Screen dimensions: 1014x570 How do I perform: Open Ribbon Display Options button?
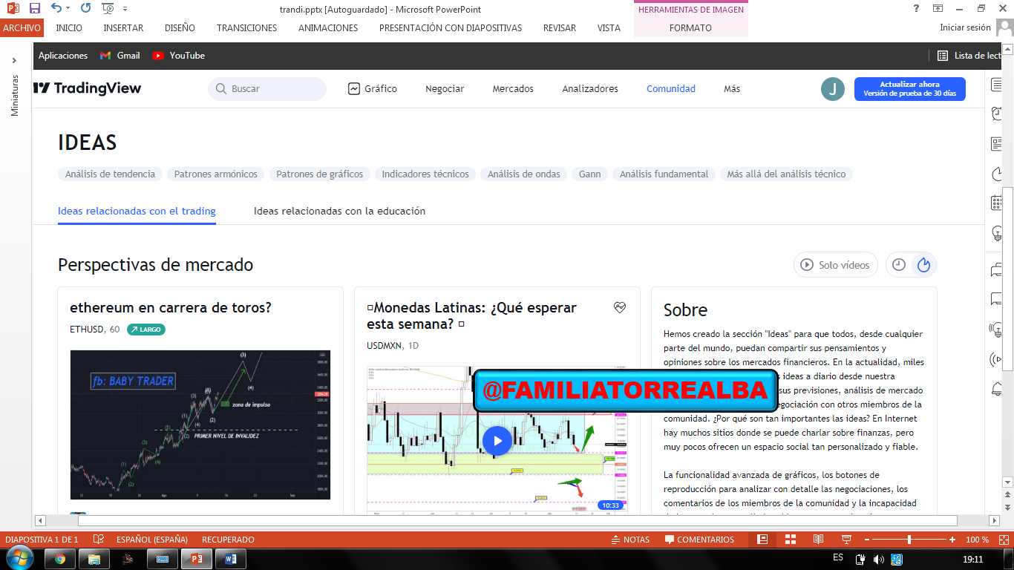938,9
